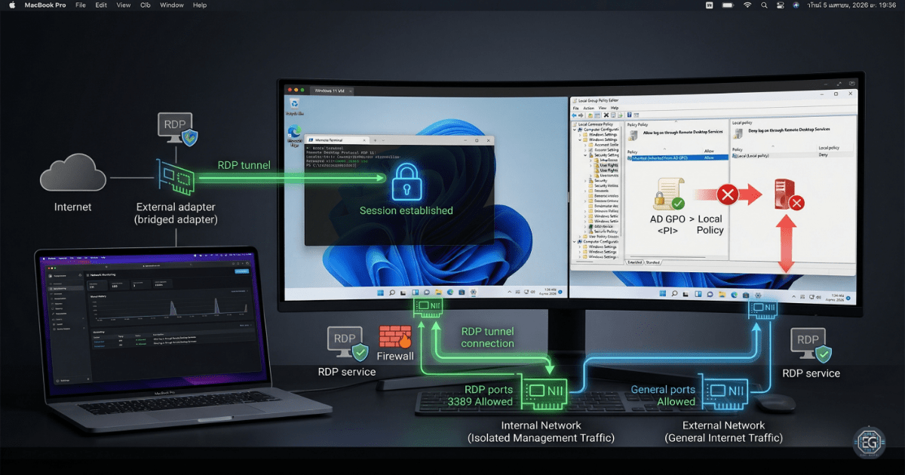Switch to the Standard tab in the policy pane

(652, 262)
